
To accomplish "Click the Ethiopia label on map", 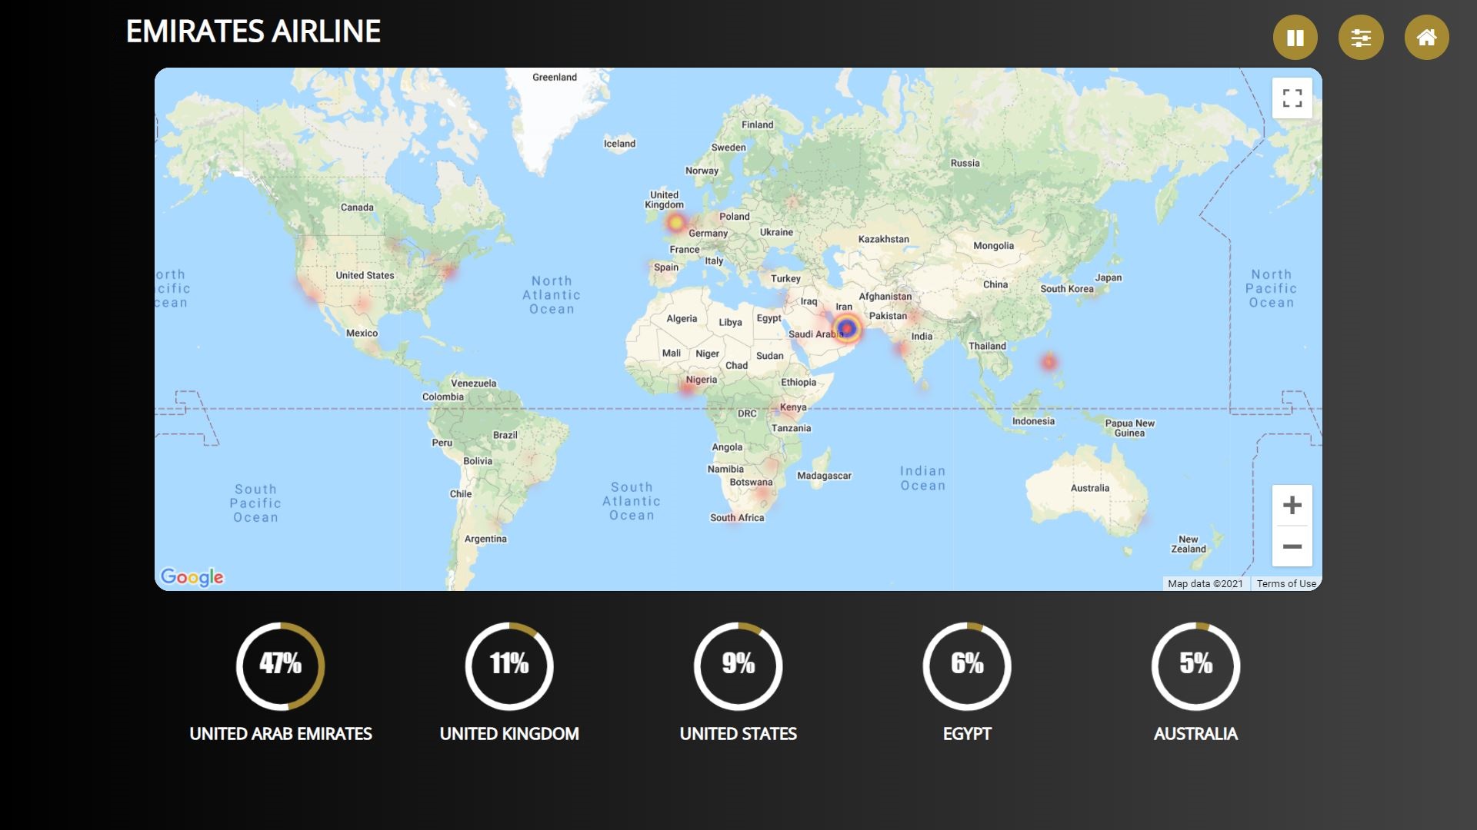I will click(799, 383).
